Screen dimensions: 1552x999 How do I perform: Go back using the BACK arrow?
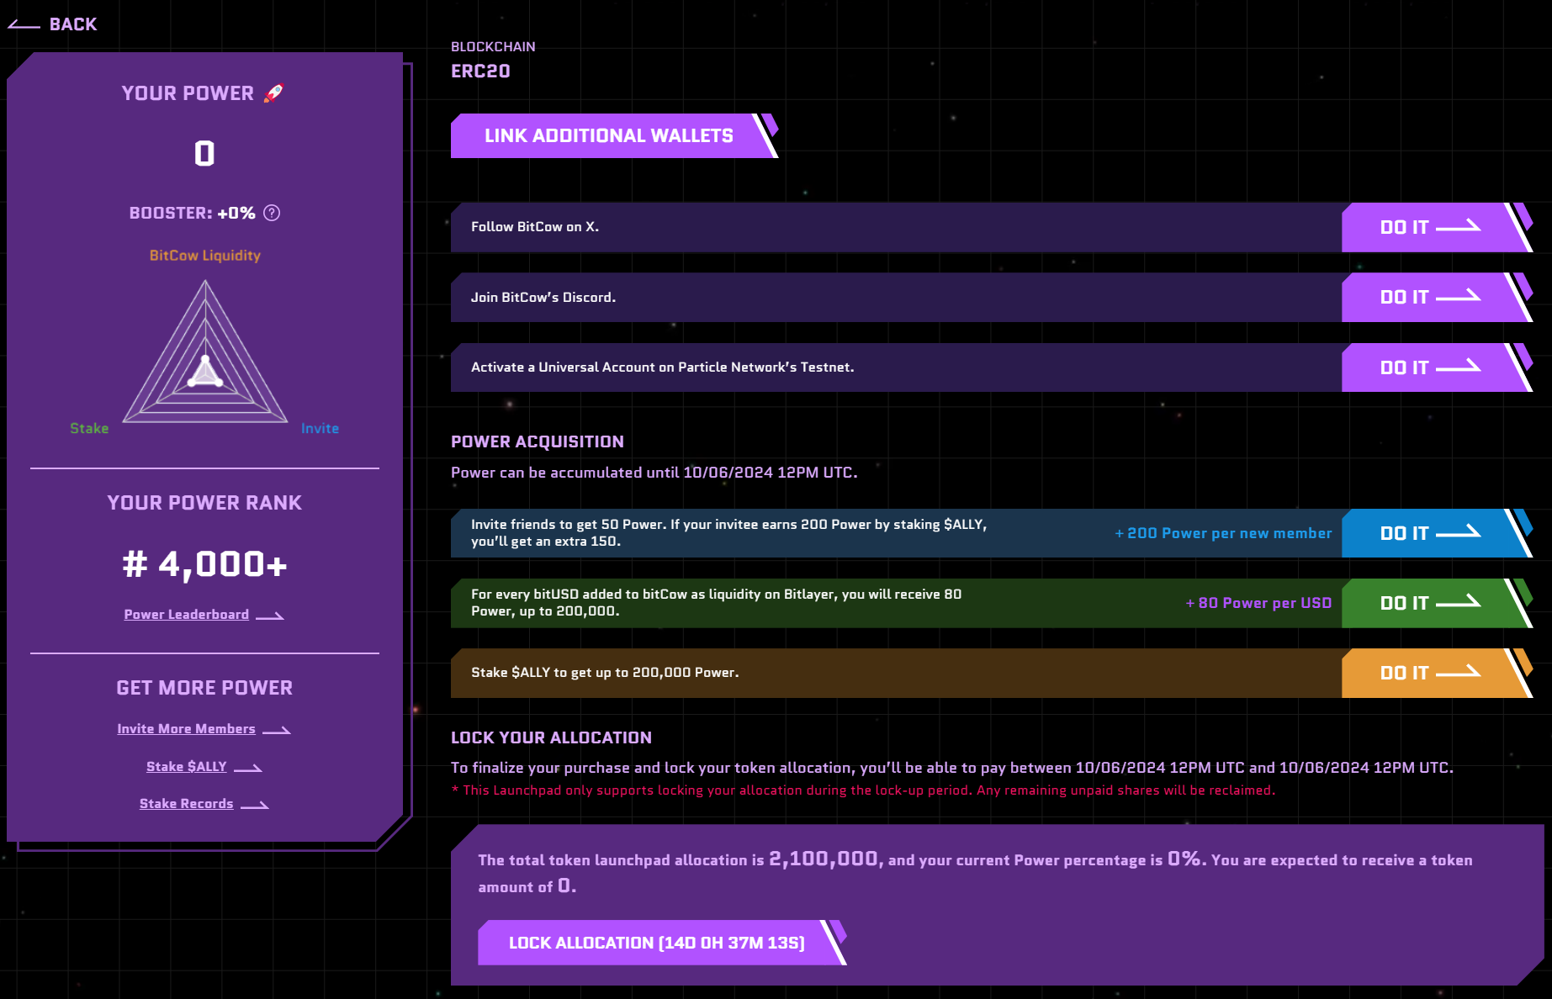pyautogui.click(x=52, y=24)
